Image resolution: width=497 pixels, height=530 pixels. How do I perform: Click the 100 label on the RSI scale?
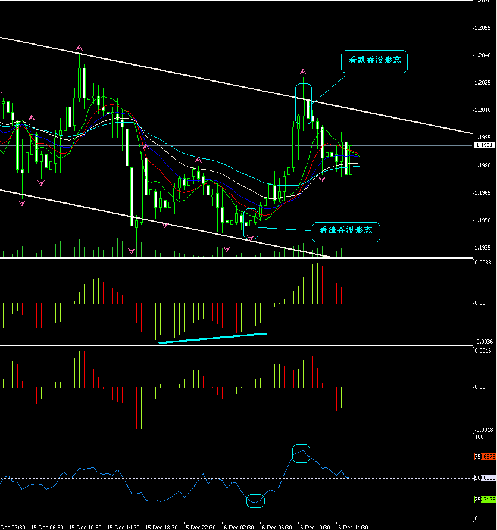pyautogui.click(x=479, y=437)
